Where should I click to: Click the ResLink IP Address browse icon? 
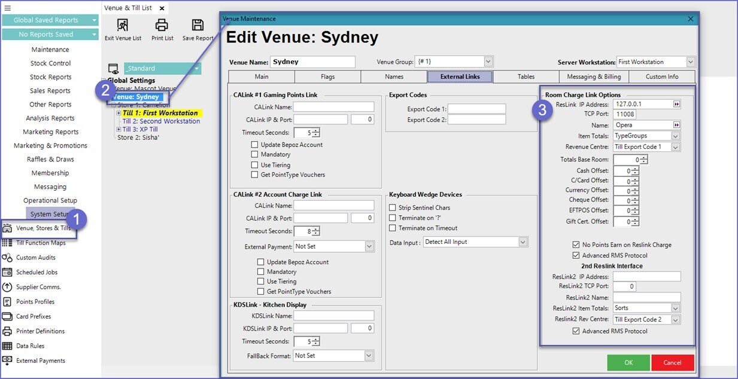coord(676,104)
